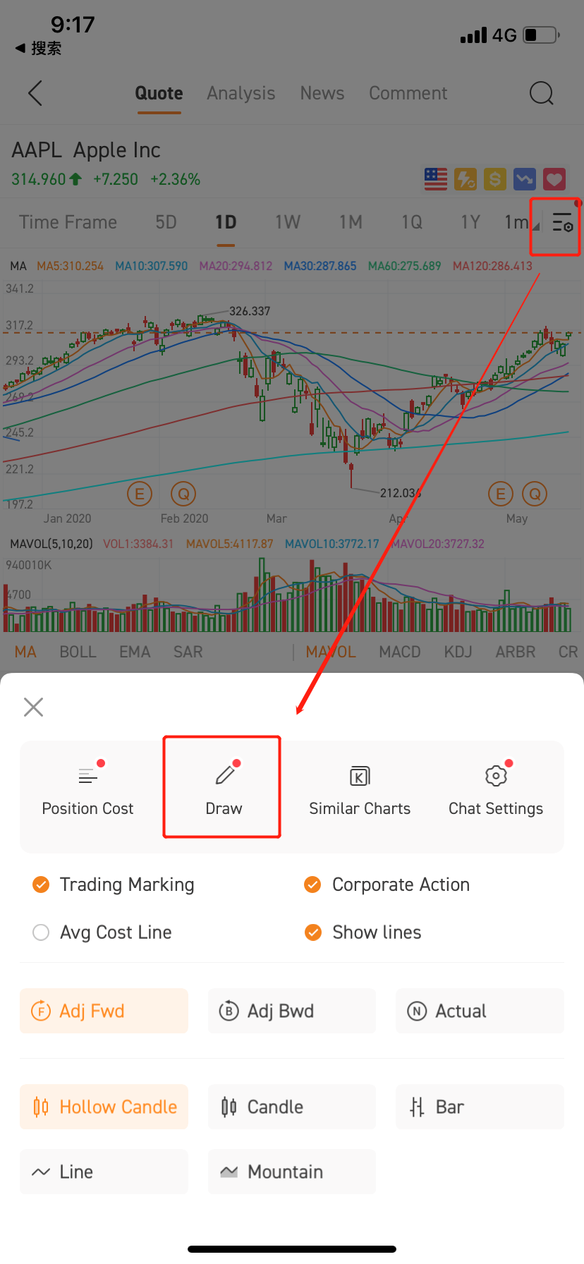The image size is (584, 1264).
Task: Open chart settings menu icon
Action: point(561,223)
